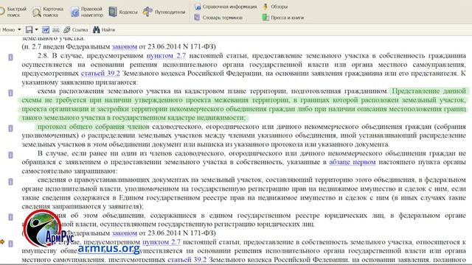
Task: Open Быстрый поиск quick search
Action: 13,12
